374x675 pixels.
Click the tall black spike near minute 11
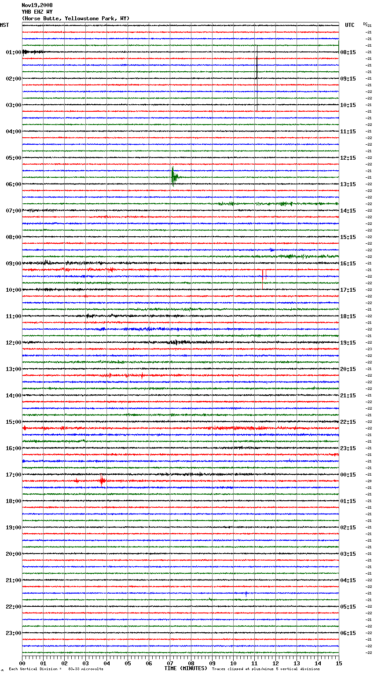257,78
